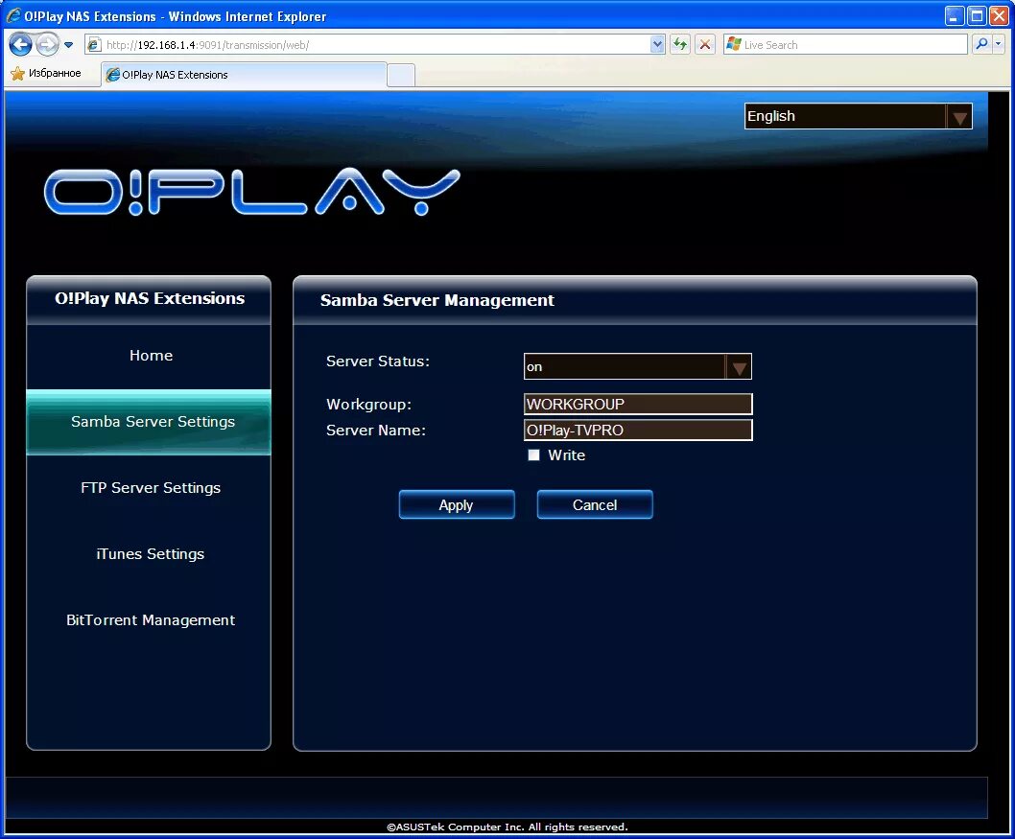Click the ASUSTek copyright footer text
The image size is (1015, 839).
(x=507, y=827)
